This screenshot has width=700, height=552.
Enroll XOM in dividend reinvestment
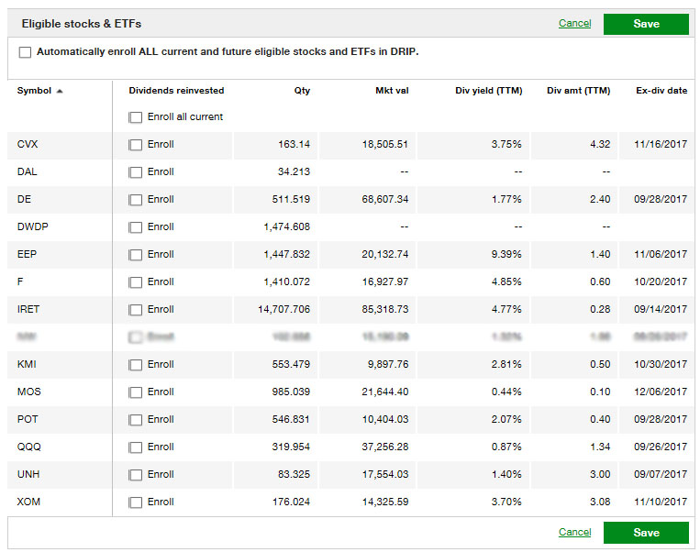point(135,502)
